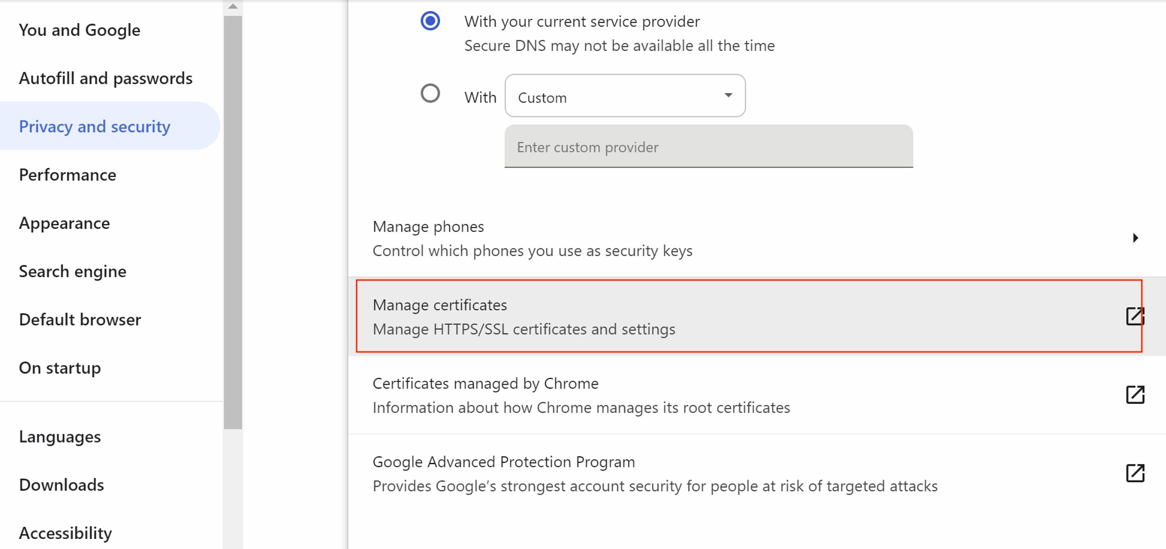Viewport: 1166px width, 549px height.
Task: Open Search engine settings
Action: point(72,271)
